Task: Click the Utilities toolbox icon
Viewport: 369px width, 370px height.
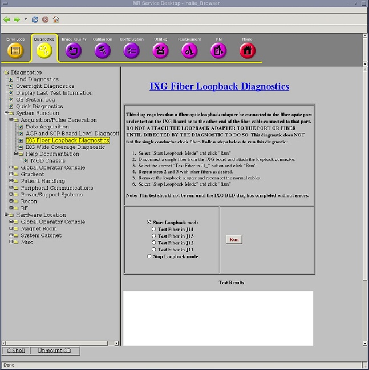Action: (161, 50)
